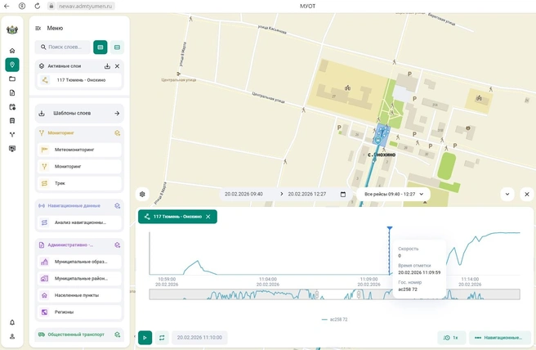Screen dimensions: 536x350
Task: Toggle the loop repeat playback button
Action: (162, 338)
